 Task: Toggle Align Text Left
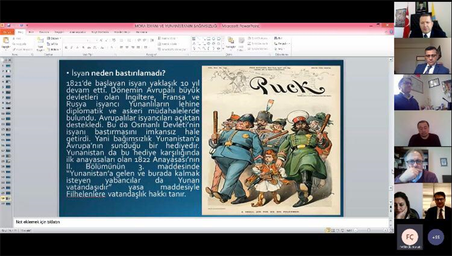point(122,48)
